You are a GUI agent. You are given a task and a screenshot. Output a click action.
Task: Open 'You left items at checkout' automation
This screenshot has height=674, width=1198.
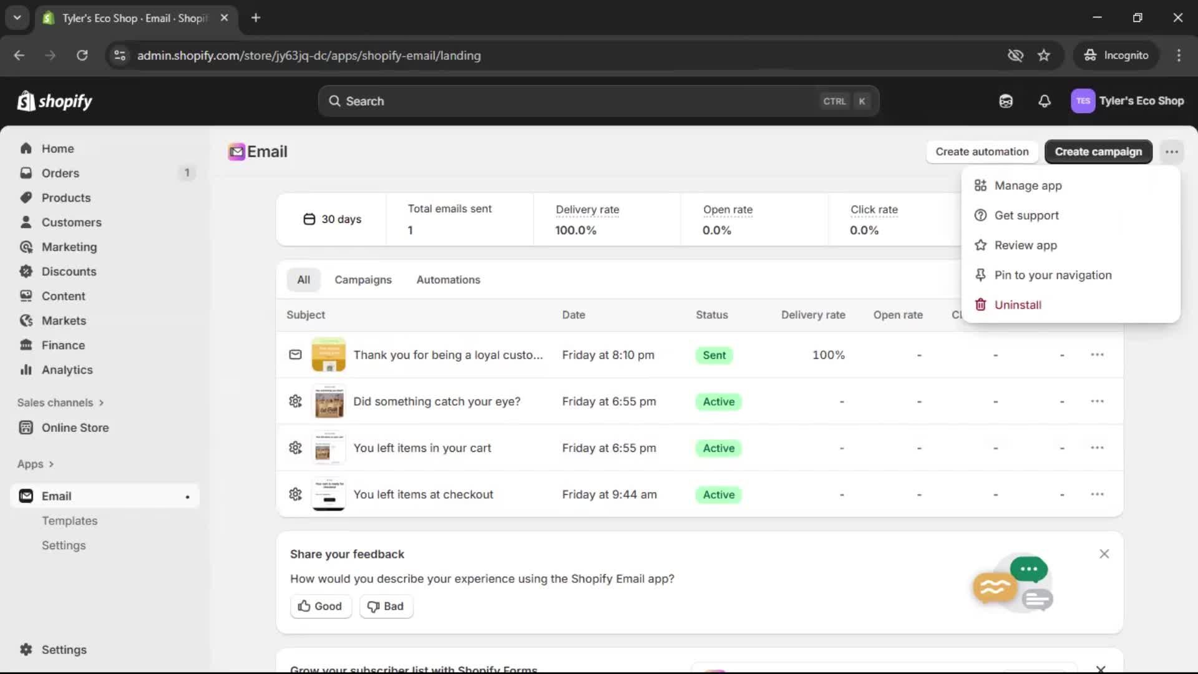click(x=423, y=494)
